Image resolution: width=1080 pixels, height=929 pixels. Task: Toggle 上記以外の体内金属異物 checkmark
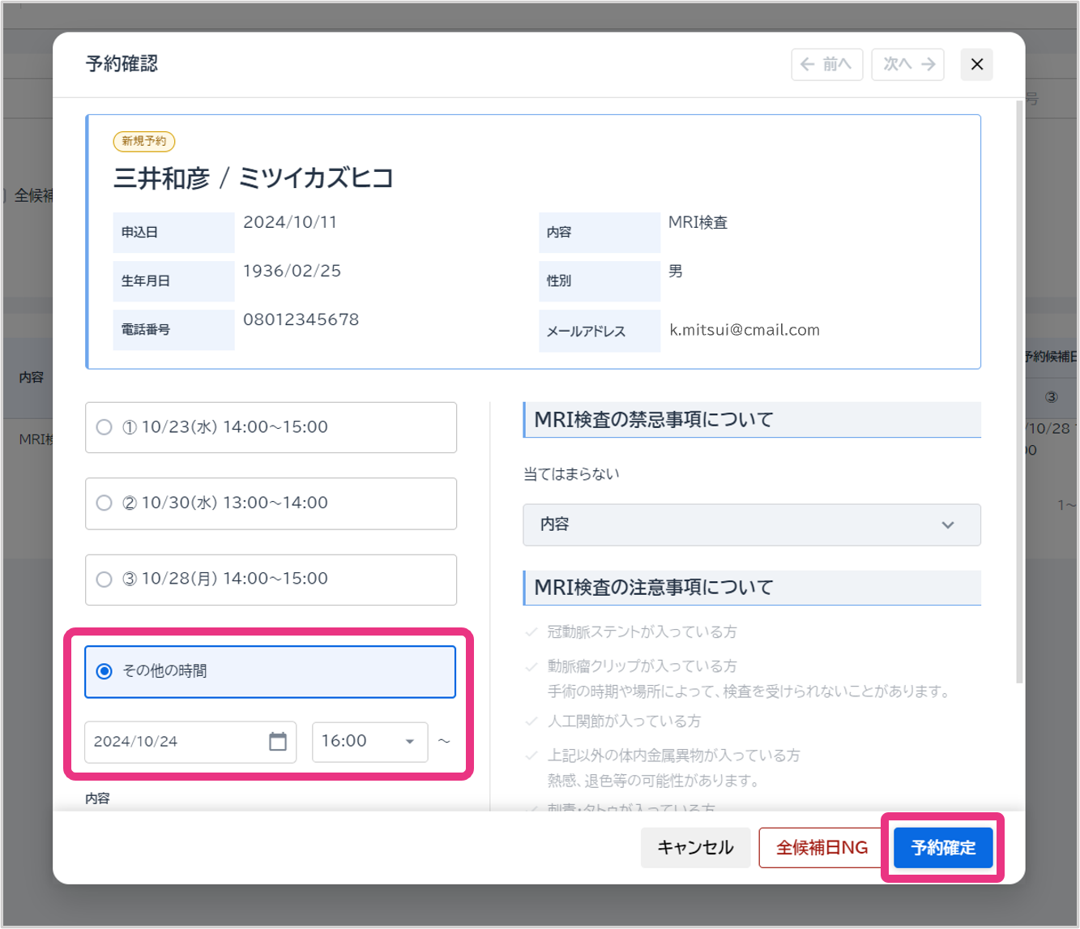(x=531, y=756)
